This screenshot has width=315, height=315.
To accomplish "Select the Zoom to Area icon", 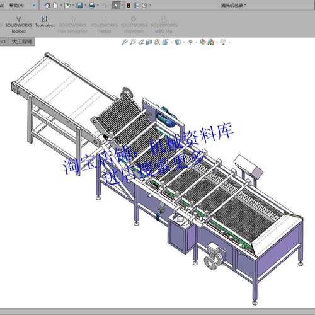I will click(x=133, y=42).
